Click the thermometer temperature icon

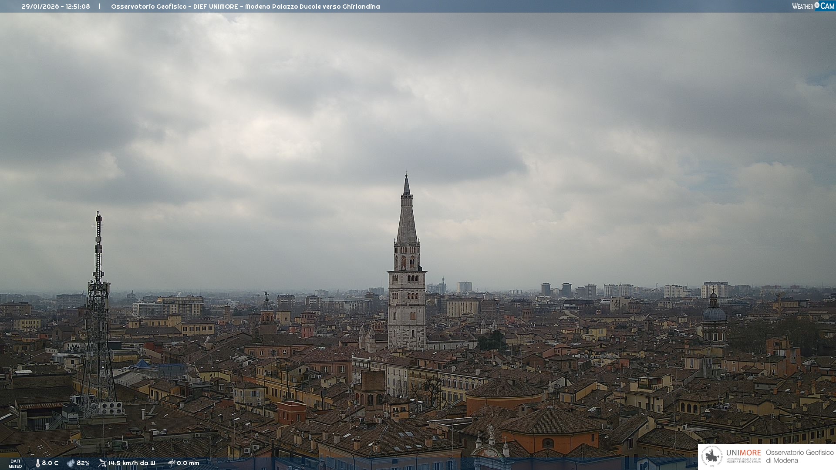[x=37, y=463]
